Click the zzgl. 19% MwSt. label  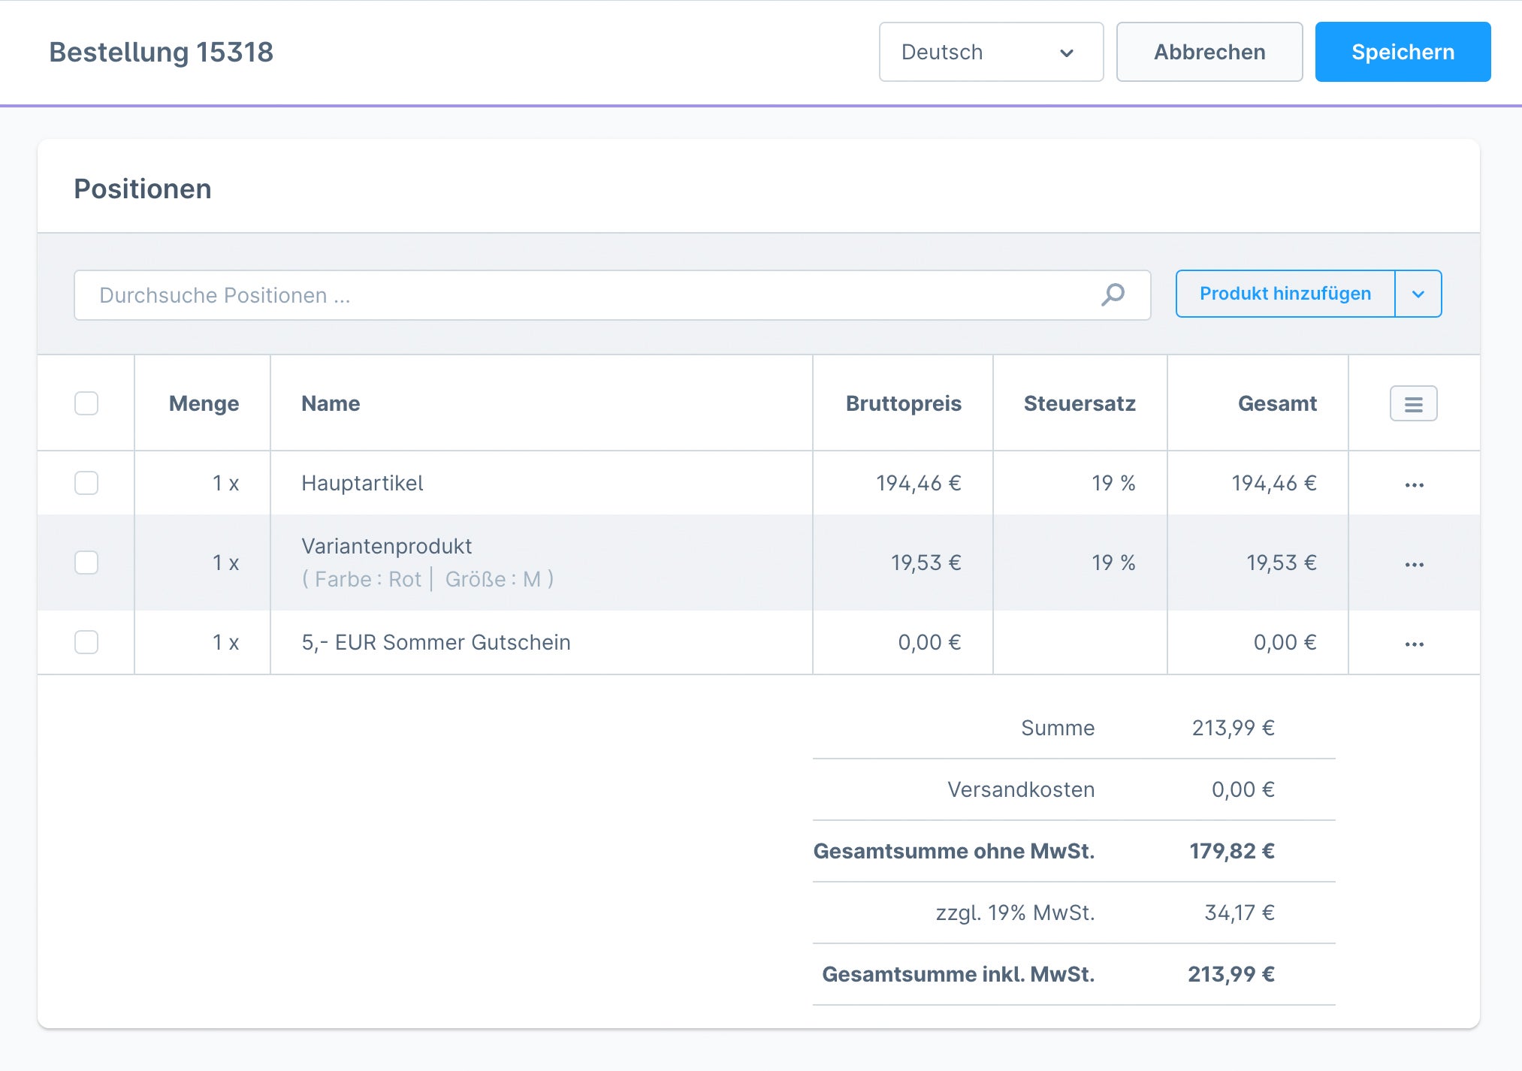(1016, 913)
